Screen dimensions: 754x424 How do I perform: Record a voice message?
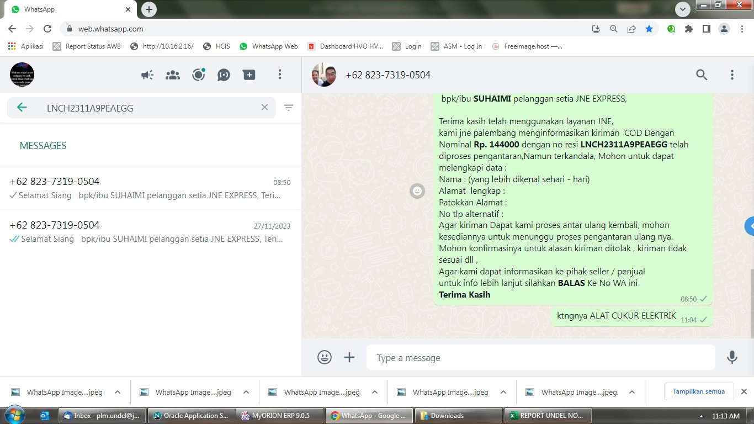pos(732,357)
